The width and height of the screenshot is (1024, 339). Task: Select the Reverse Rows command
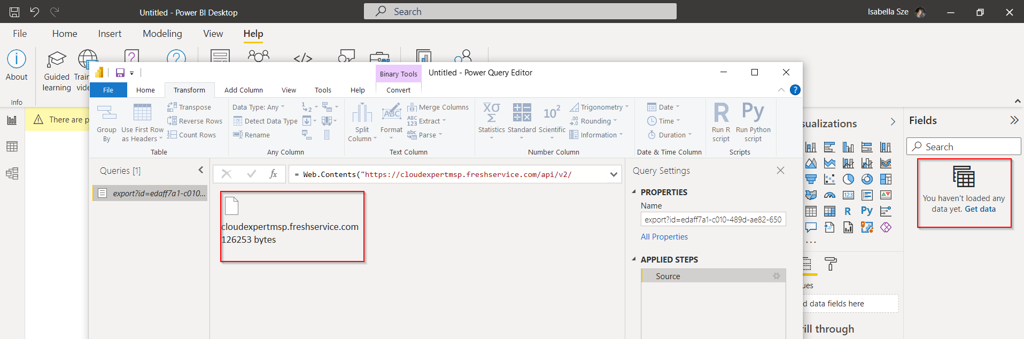pos(195,121)
